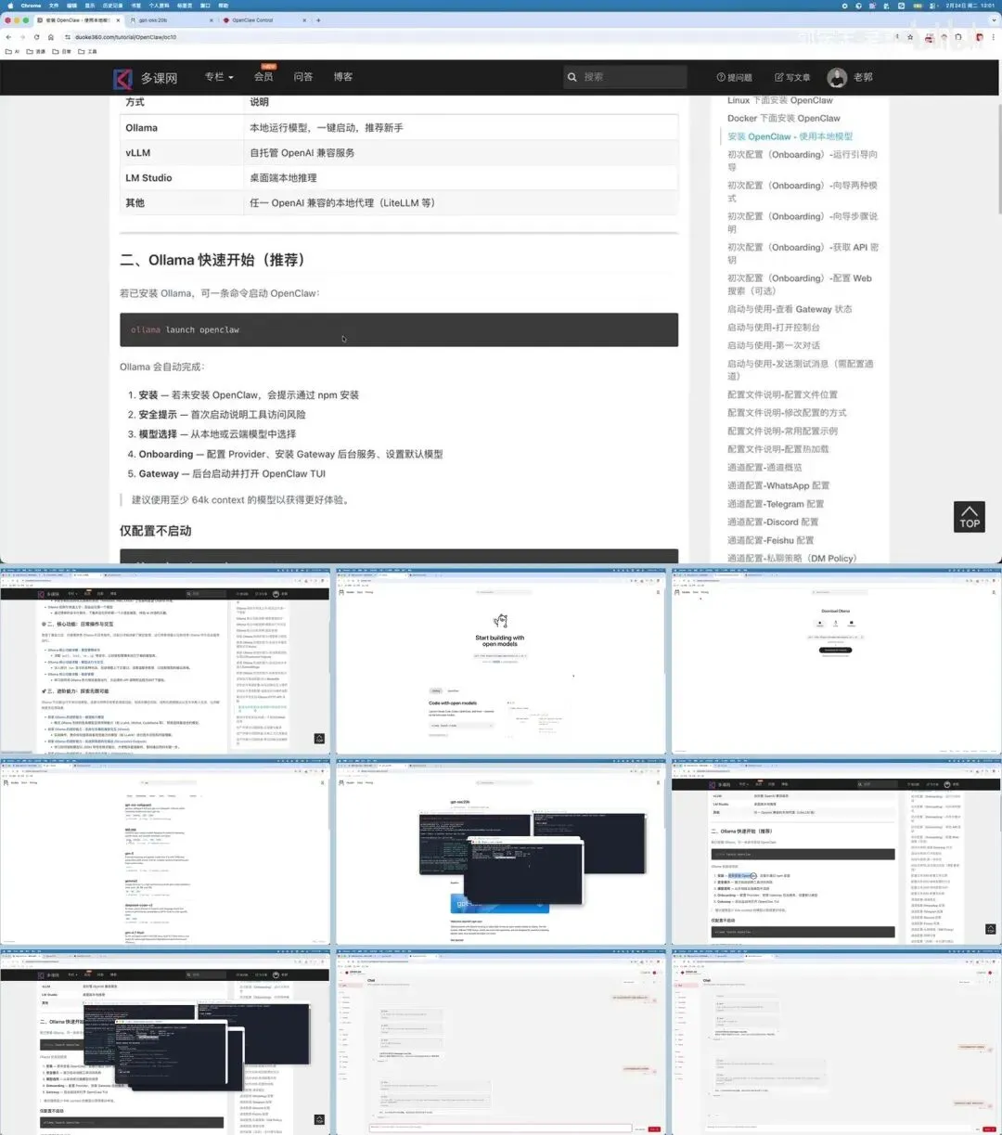
Task: Open the 日常 bookmarks folder
Action: coord(62,51)
